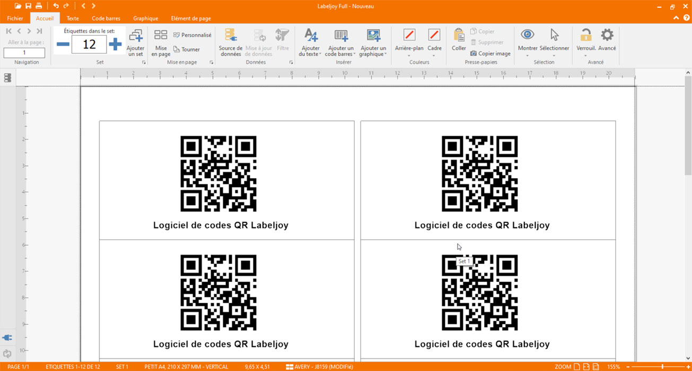Open the 'Ajouter un code barres' dropdown
The height and width of the screenshot is (371, 692).
(x=339, y=42)
